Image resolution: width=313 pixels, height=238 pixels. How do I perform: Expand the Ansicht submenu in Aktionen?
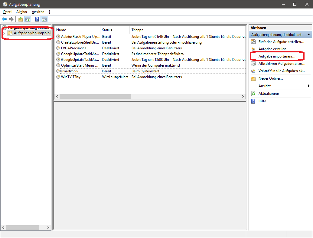pyautogui.click(x=308, y=86)
